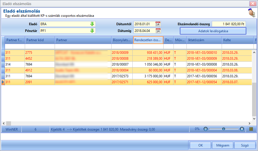Click the zoom in plus icon
This screenshot has height=151, width=258.
(x=242, y=129)
